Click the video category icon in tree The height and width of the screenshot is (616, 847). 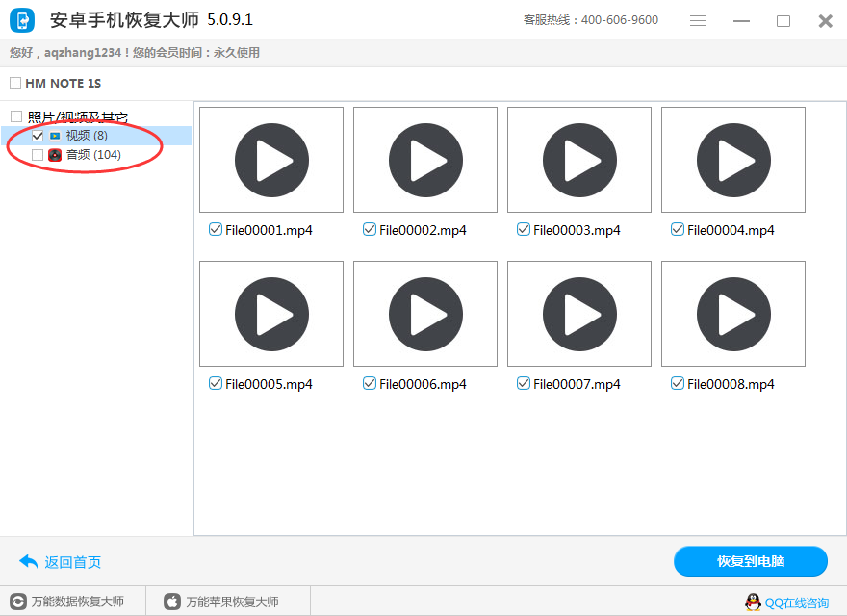pos(55,136)
